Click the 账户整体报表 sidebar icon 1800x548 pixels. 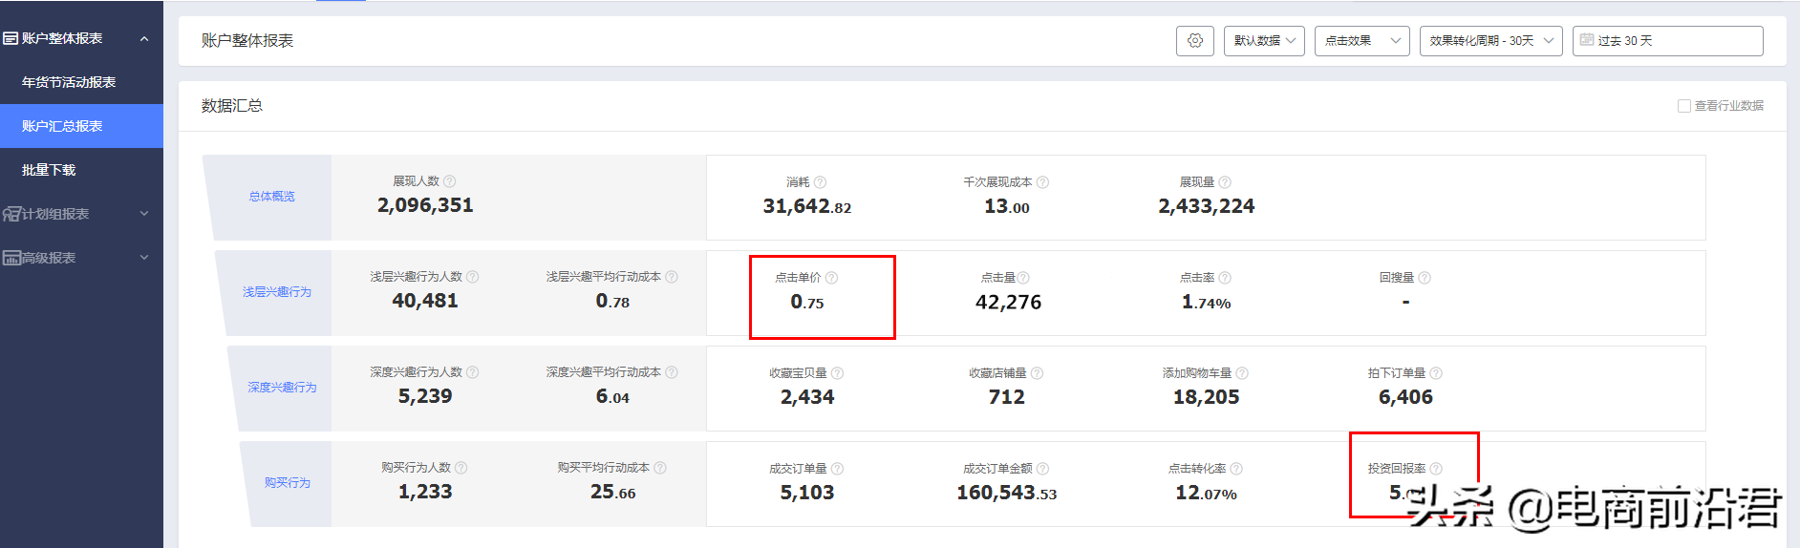[x=11, y=38]
